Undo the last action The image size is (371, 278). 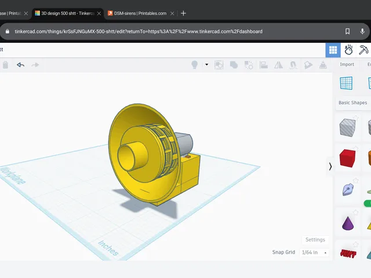pyautogui.click(x=21, y=65)
